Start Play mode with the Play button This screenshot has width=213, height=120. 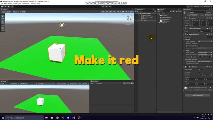[x=103, y=6]
